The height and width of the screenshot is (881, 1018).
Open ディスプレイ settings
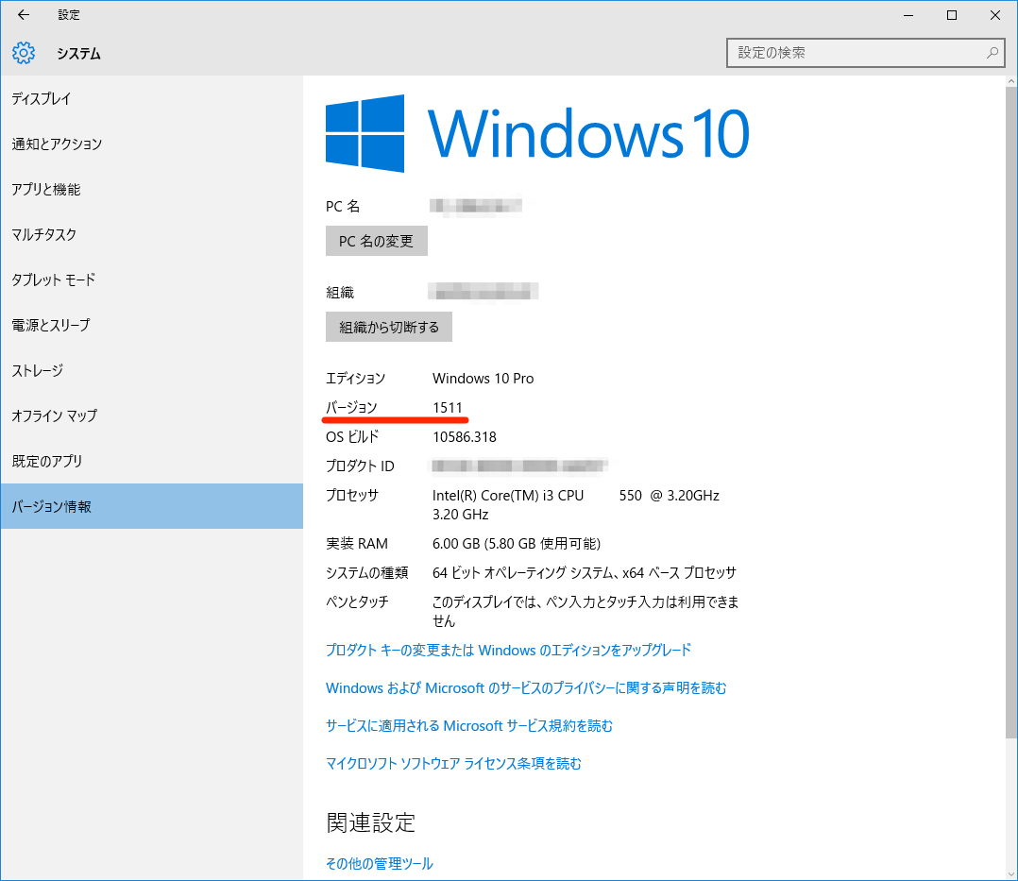tap(152, 99)
